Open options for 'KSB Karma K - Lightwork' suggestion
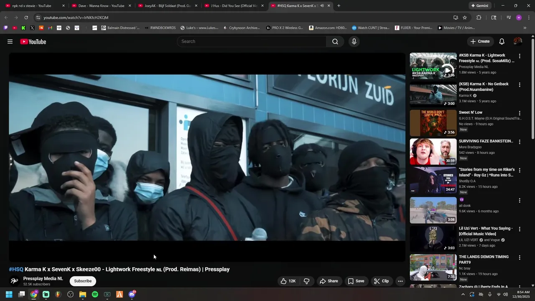The height and width of the screenshot is (301, 535). [x=520, y=56]
